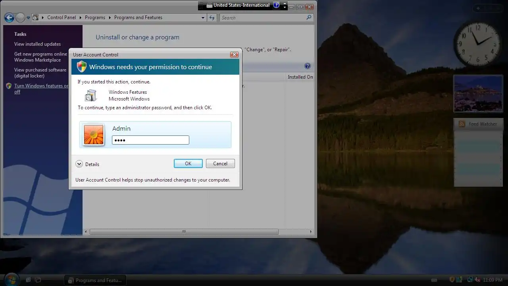This screenshot has width=508, height=286.
Task: Expand arrow after Control Panel breadcrumb
Action: pos(80,17)
